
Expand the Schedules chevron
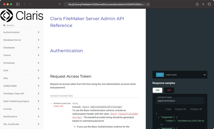pos(39,63)
